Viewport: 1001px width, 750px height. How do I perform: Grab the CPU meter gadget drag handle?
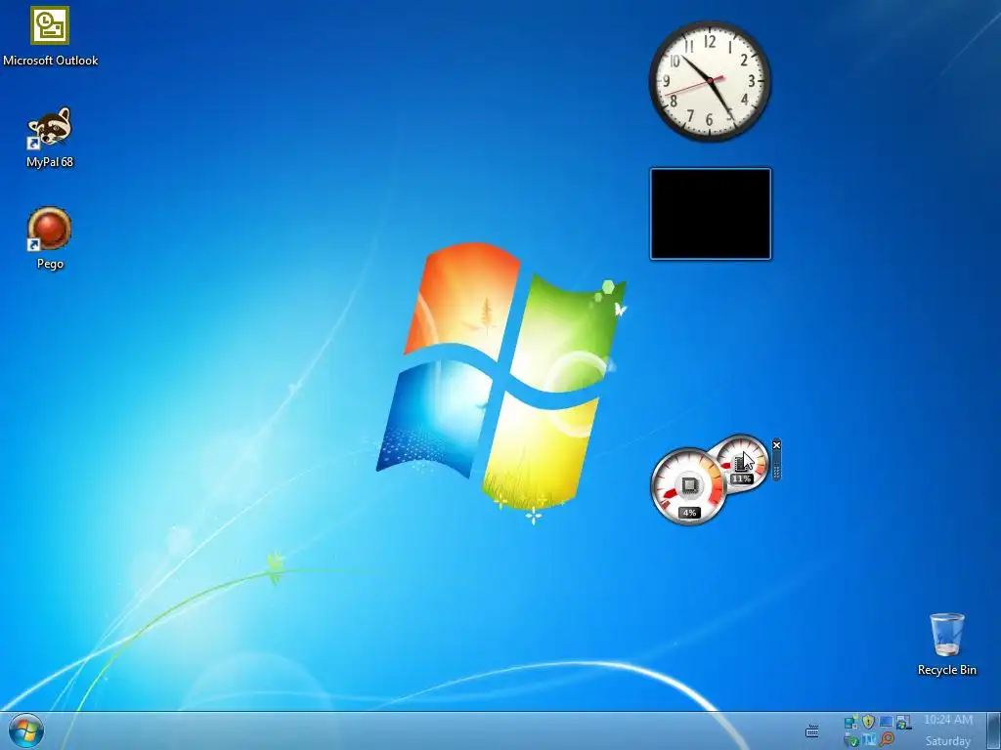coord(776,472)
